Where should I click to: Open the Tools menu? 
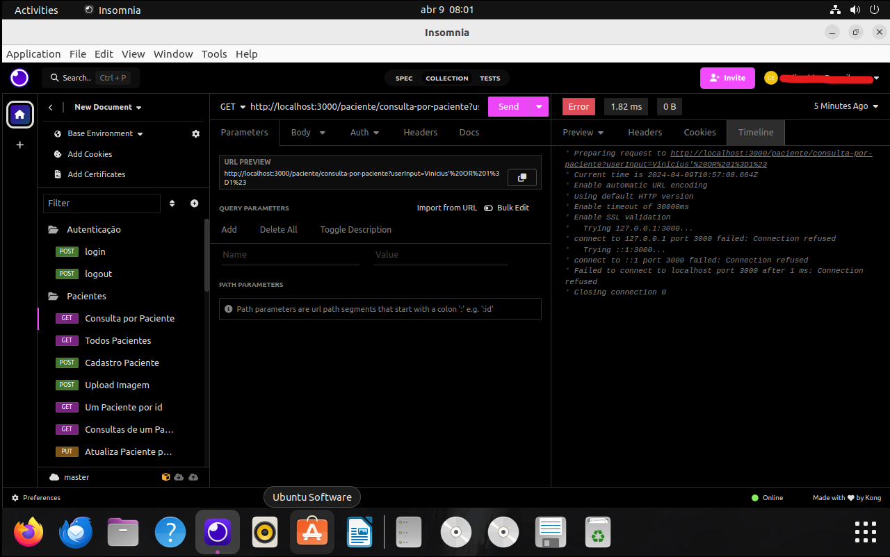coord(214,53)
